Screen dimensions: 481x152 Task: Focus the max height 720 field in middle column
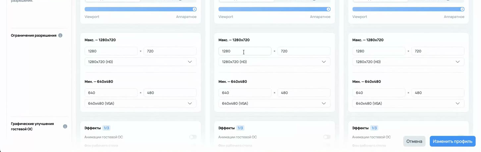pyautogui.click(x=304, y=51)
